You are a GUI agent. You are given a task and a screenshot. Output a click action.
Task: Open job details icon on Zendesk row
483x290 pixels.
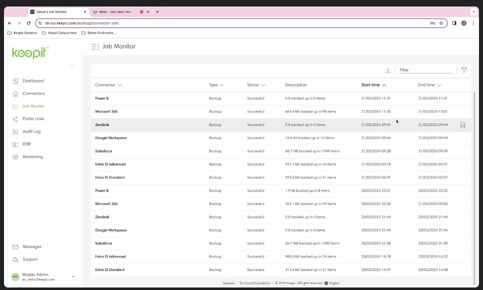click(x=462, y=125)
